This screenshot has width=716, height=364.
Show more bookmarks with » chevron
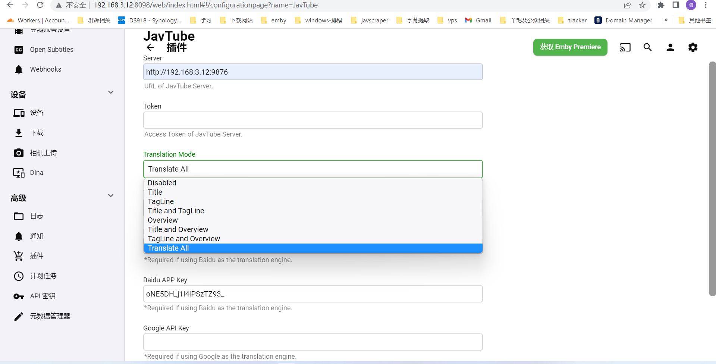tap(666, 20)
